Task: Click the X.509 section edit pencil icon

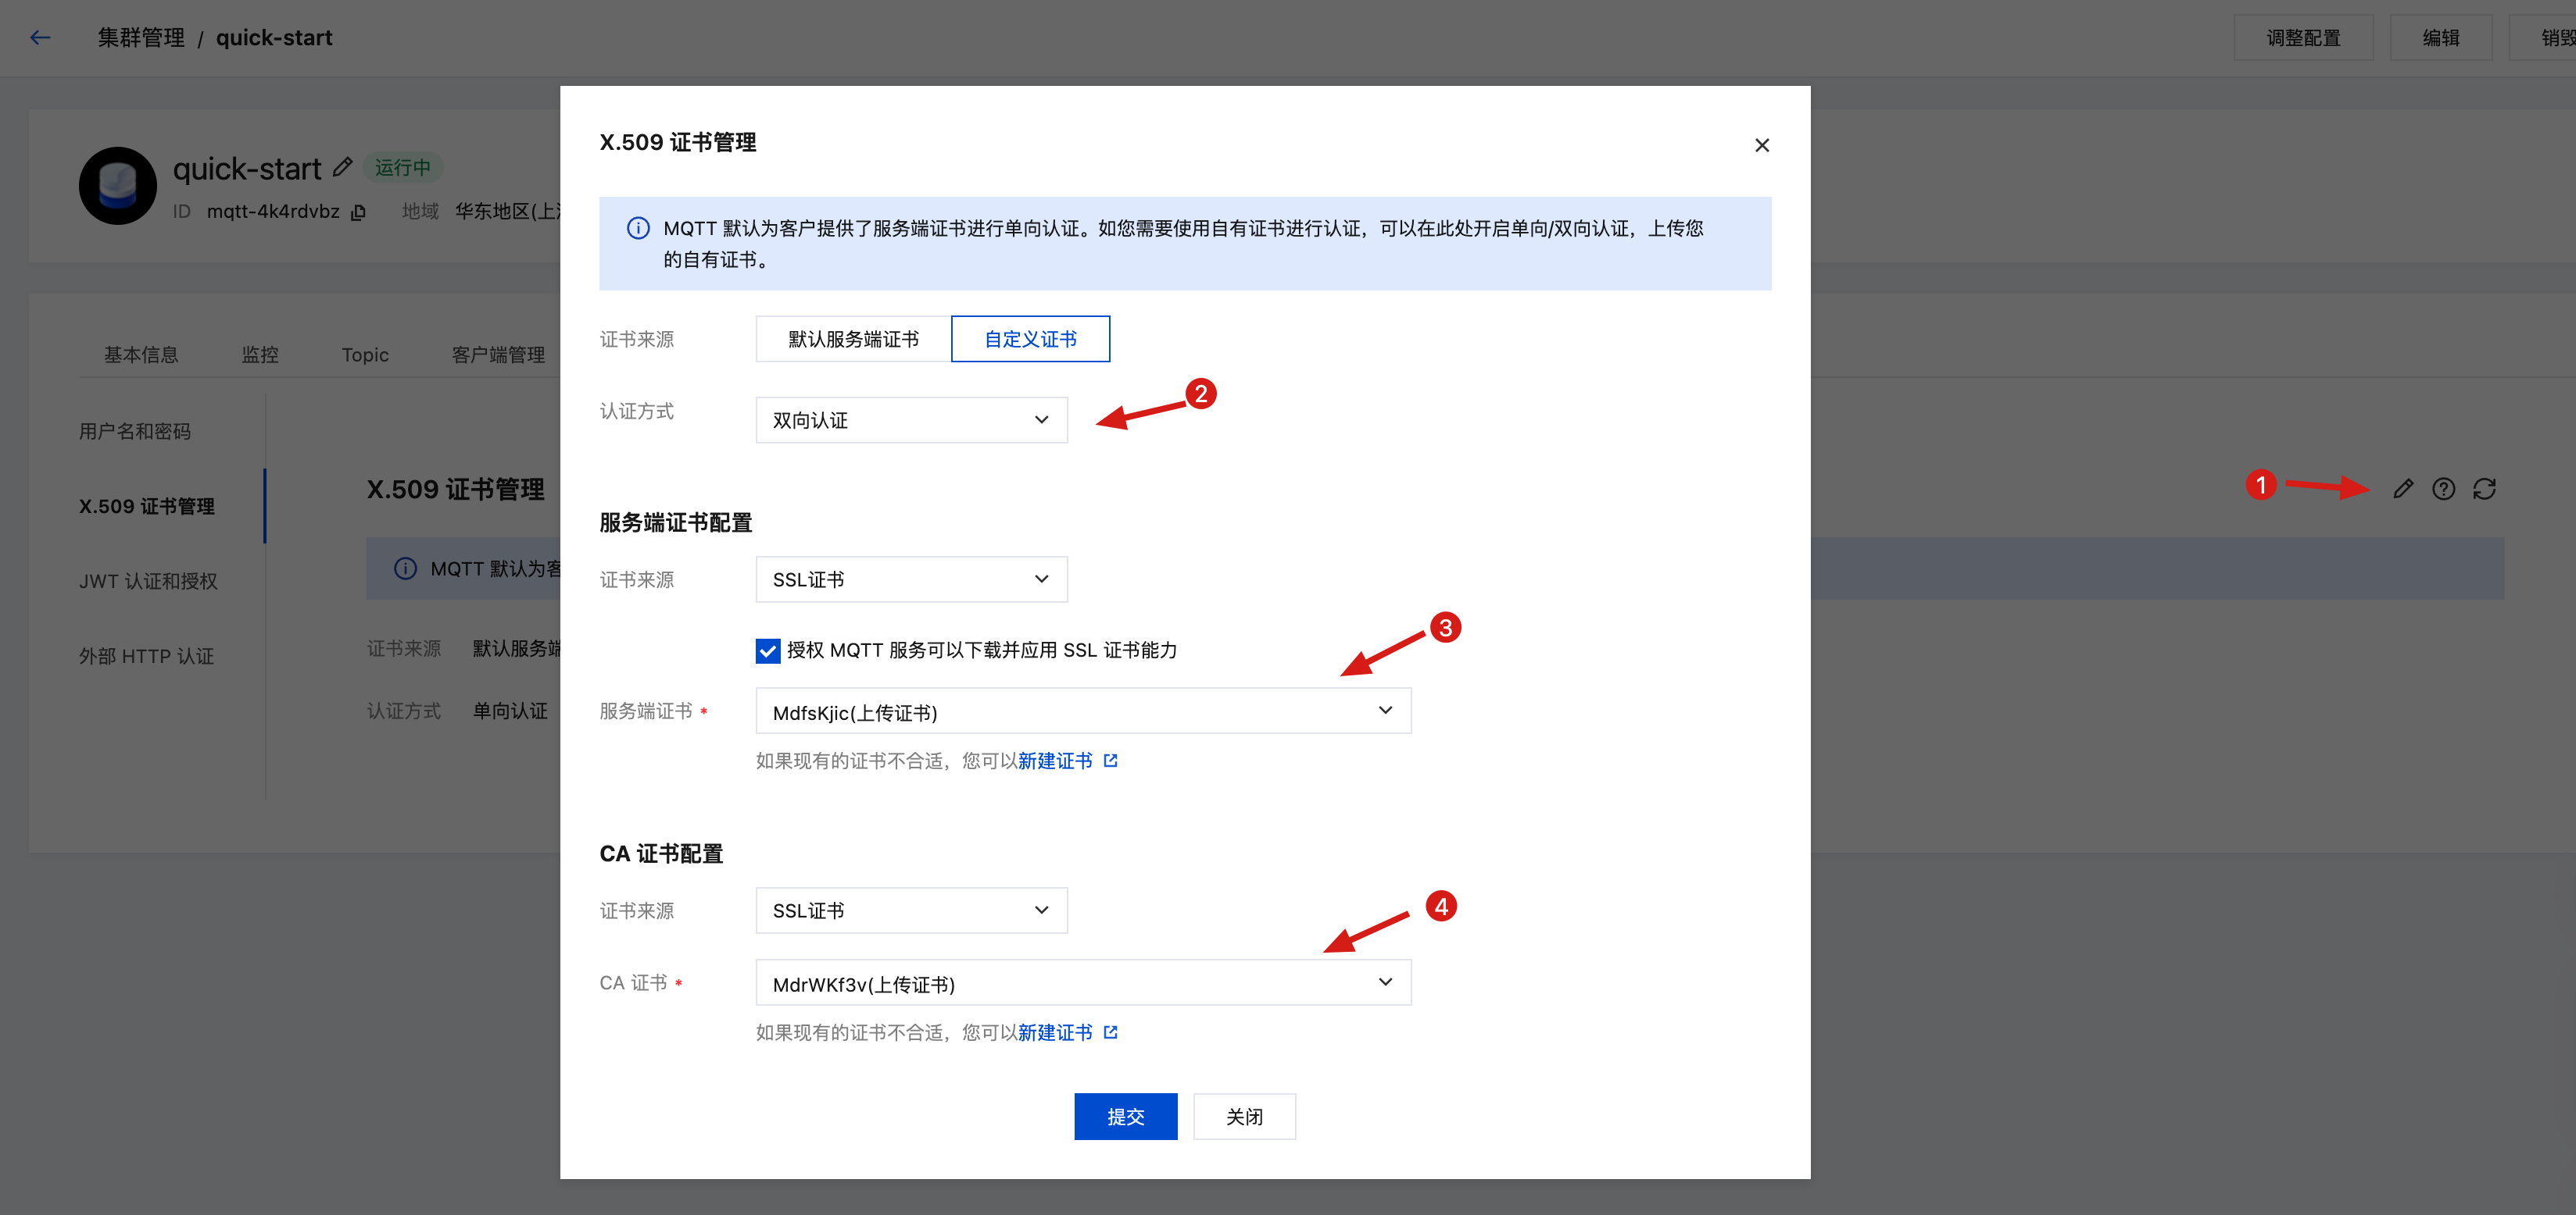Action: (2403, 489)
